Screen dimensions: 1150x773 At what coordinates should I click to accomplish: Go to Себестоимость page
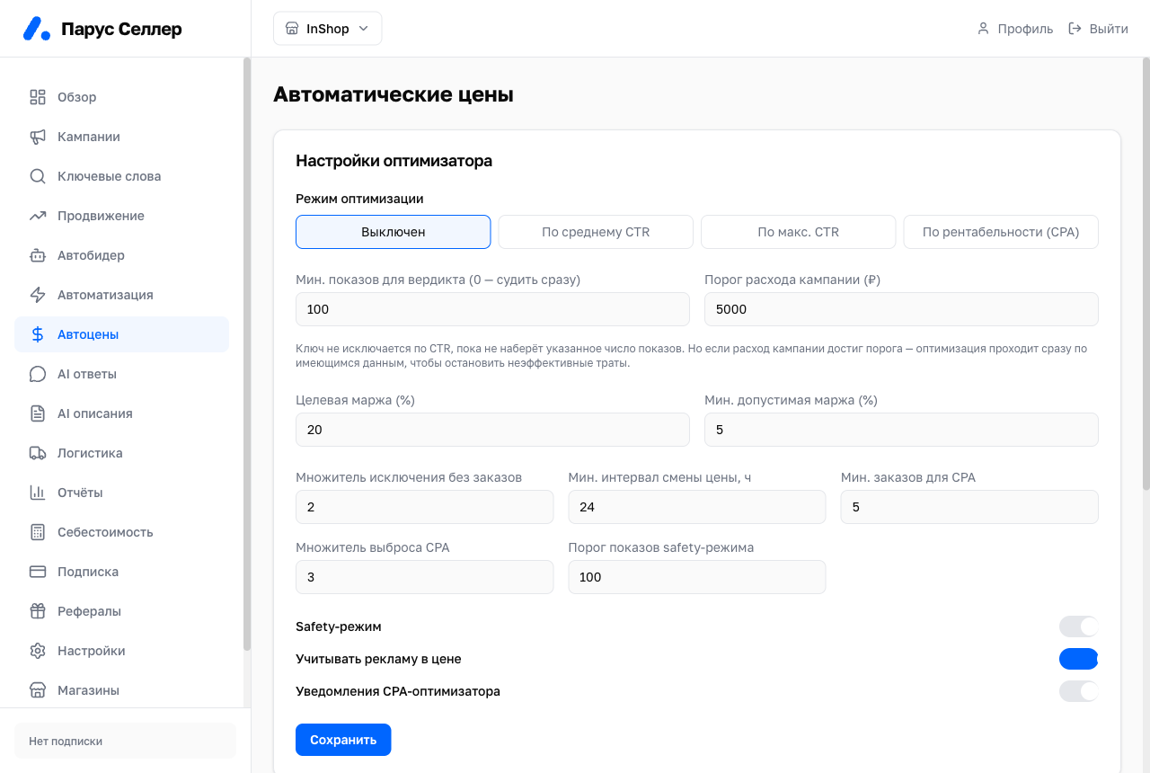point(121,532)
